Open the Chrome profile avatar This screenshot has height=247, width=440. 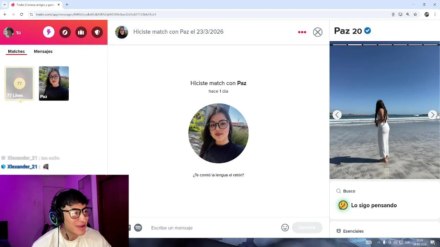pos(427,14)
